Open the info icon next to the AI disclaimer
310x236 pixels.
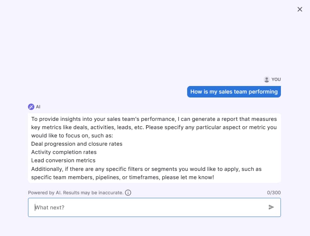[128, 193]
